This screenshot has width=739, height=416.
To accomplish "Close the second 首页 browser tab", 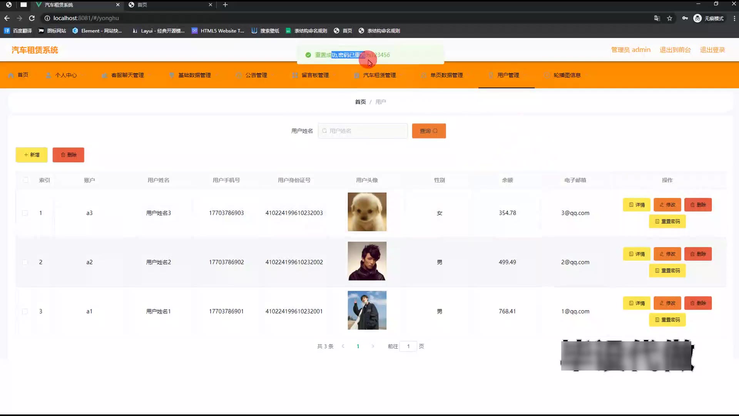I will click(x=211, y=5).
